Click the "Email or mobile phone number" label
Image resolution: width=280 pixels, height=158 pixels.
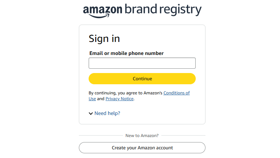pos(127,53)
